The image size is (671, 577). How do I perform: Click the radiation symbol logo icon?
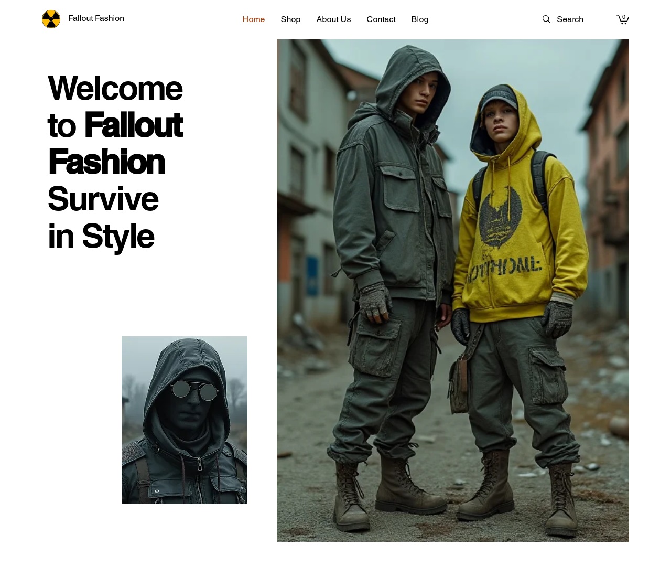tap(51, 19)
